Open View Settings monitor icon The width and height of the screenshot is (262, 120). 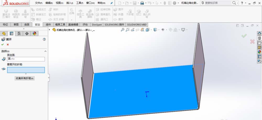click(183, 30)
